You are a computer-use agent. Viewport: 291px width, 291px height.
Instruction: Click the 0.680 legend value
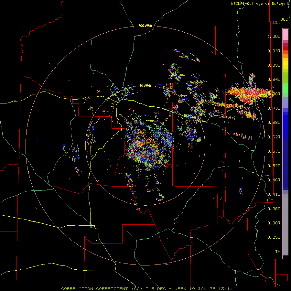(x=274, y=123)
